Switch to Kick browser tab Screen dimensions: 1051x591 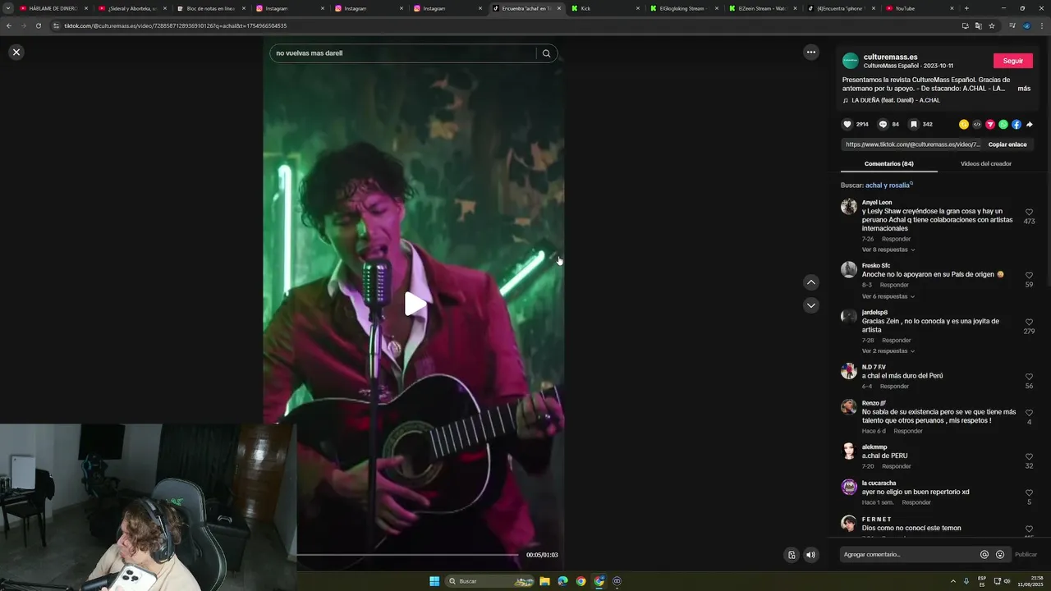coord(605,8)
